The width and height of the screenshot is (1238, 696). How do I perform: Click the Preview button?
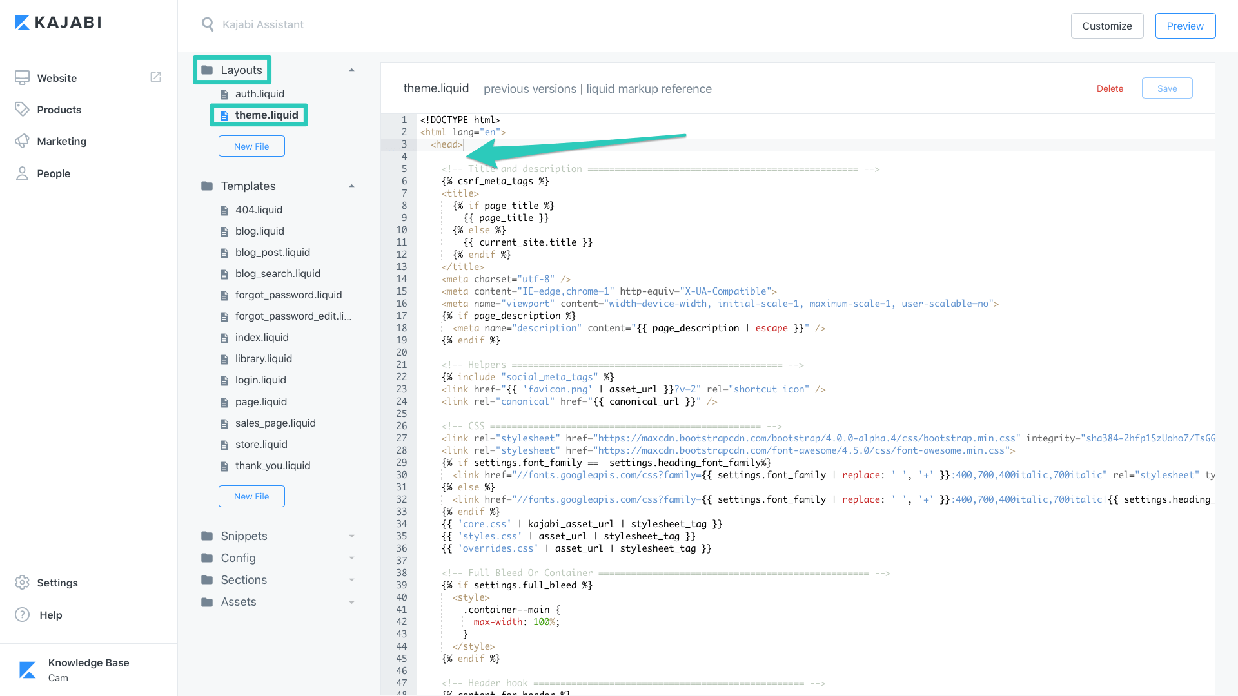(1184, 26)
